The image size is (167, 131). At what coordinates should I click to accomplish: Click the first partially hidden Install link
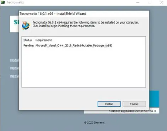click(14, 60)
